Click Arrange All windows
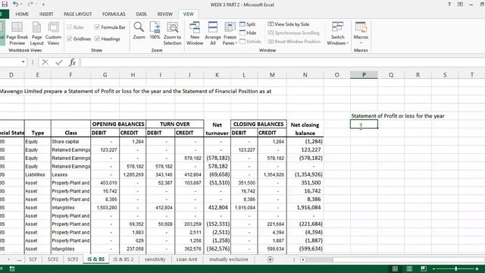Viewport: 485px width, 273px height. click(x=213, y=33)
